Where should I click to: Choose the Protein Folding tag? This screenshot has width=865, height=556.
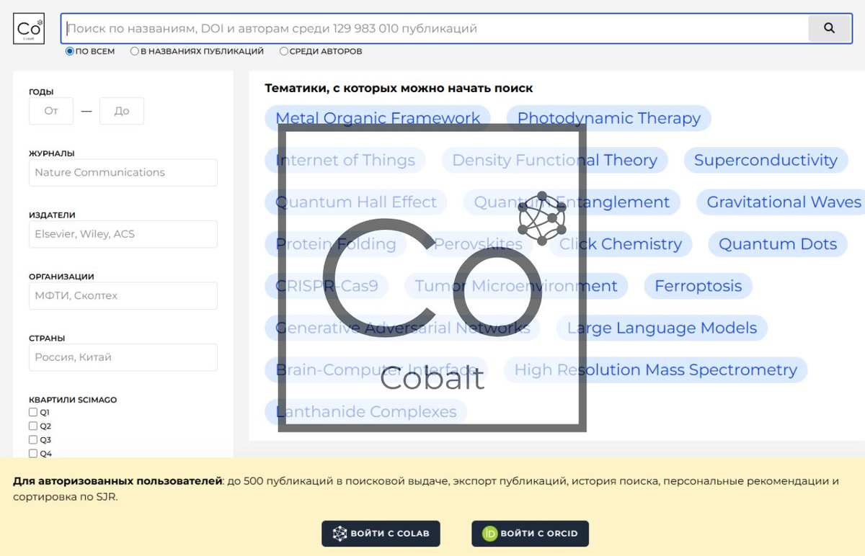point(336,244)
